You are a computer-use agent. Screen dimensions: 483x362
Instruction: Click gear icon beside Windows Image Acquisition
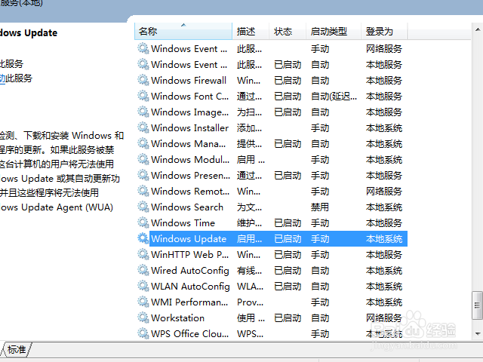click(x=143, y=112)
